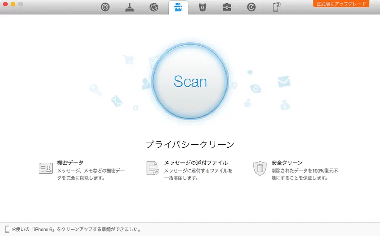This screenshot has height=236, width=380.
Task: Select the broom Quick Clean icon
Action: coord(130,7)
